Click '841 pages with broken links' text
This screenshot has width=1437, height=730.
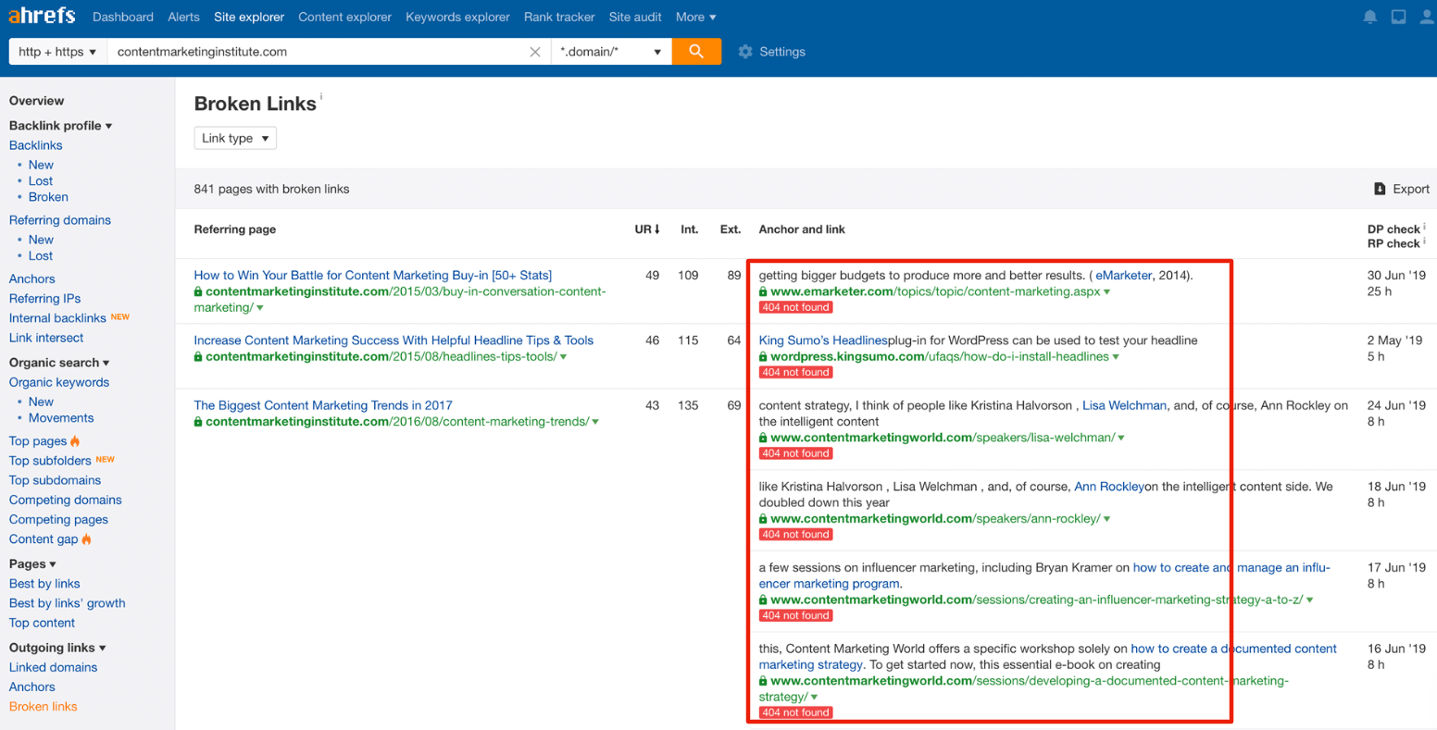tap(271, 189)
